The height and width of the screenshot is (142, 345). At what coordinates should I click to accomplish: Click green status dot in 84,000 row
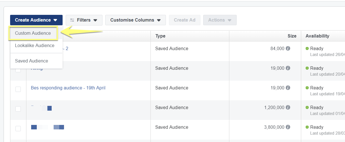pyautogui.click(x=307, y=48)
